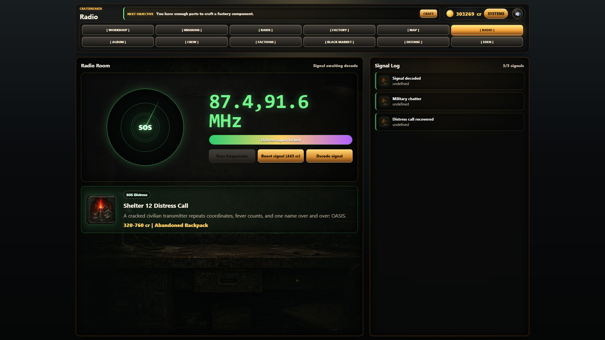Open the Factory tab
This screenshot has width=605, height=340.
339,30
